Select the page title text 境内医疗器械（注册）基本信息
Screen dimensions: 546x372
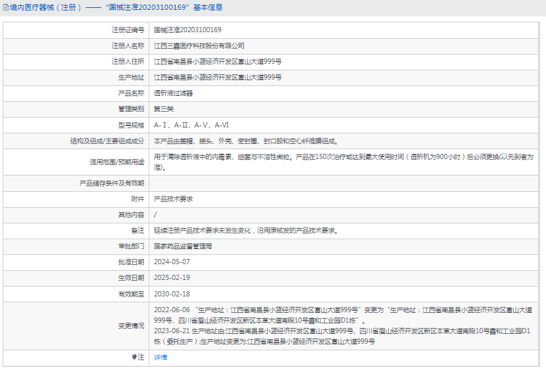click(x=116, y=7)
